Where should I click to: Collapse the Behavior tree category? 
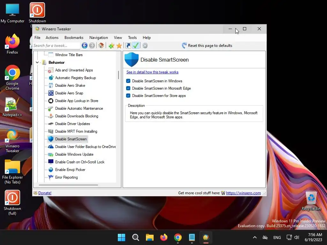[37, 62]
